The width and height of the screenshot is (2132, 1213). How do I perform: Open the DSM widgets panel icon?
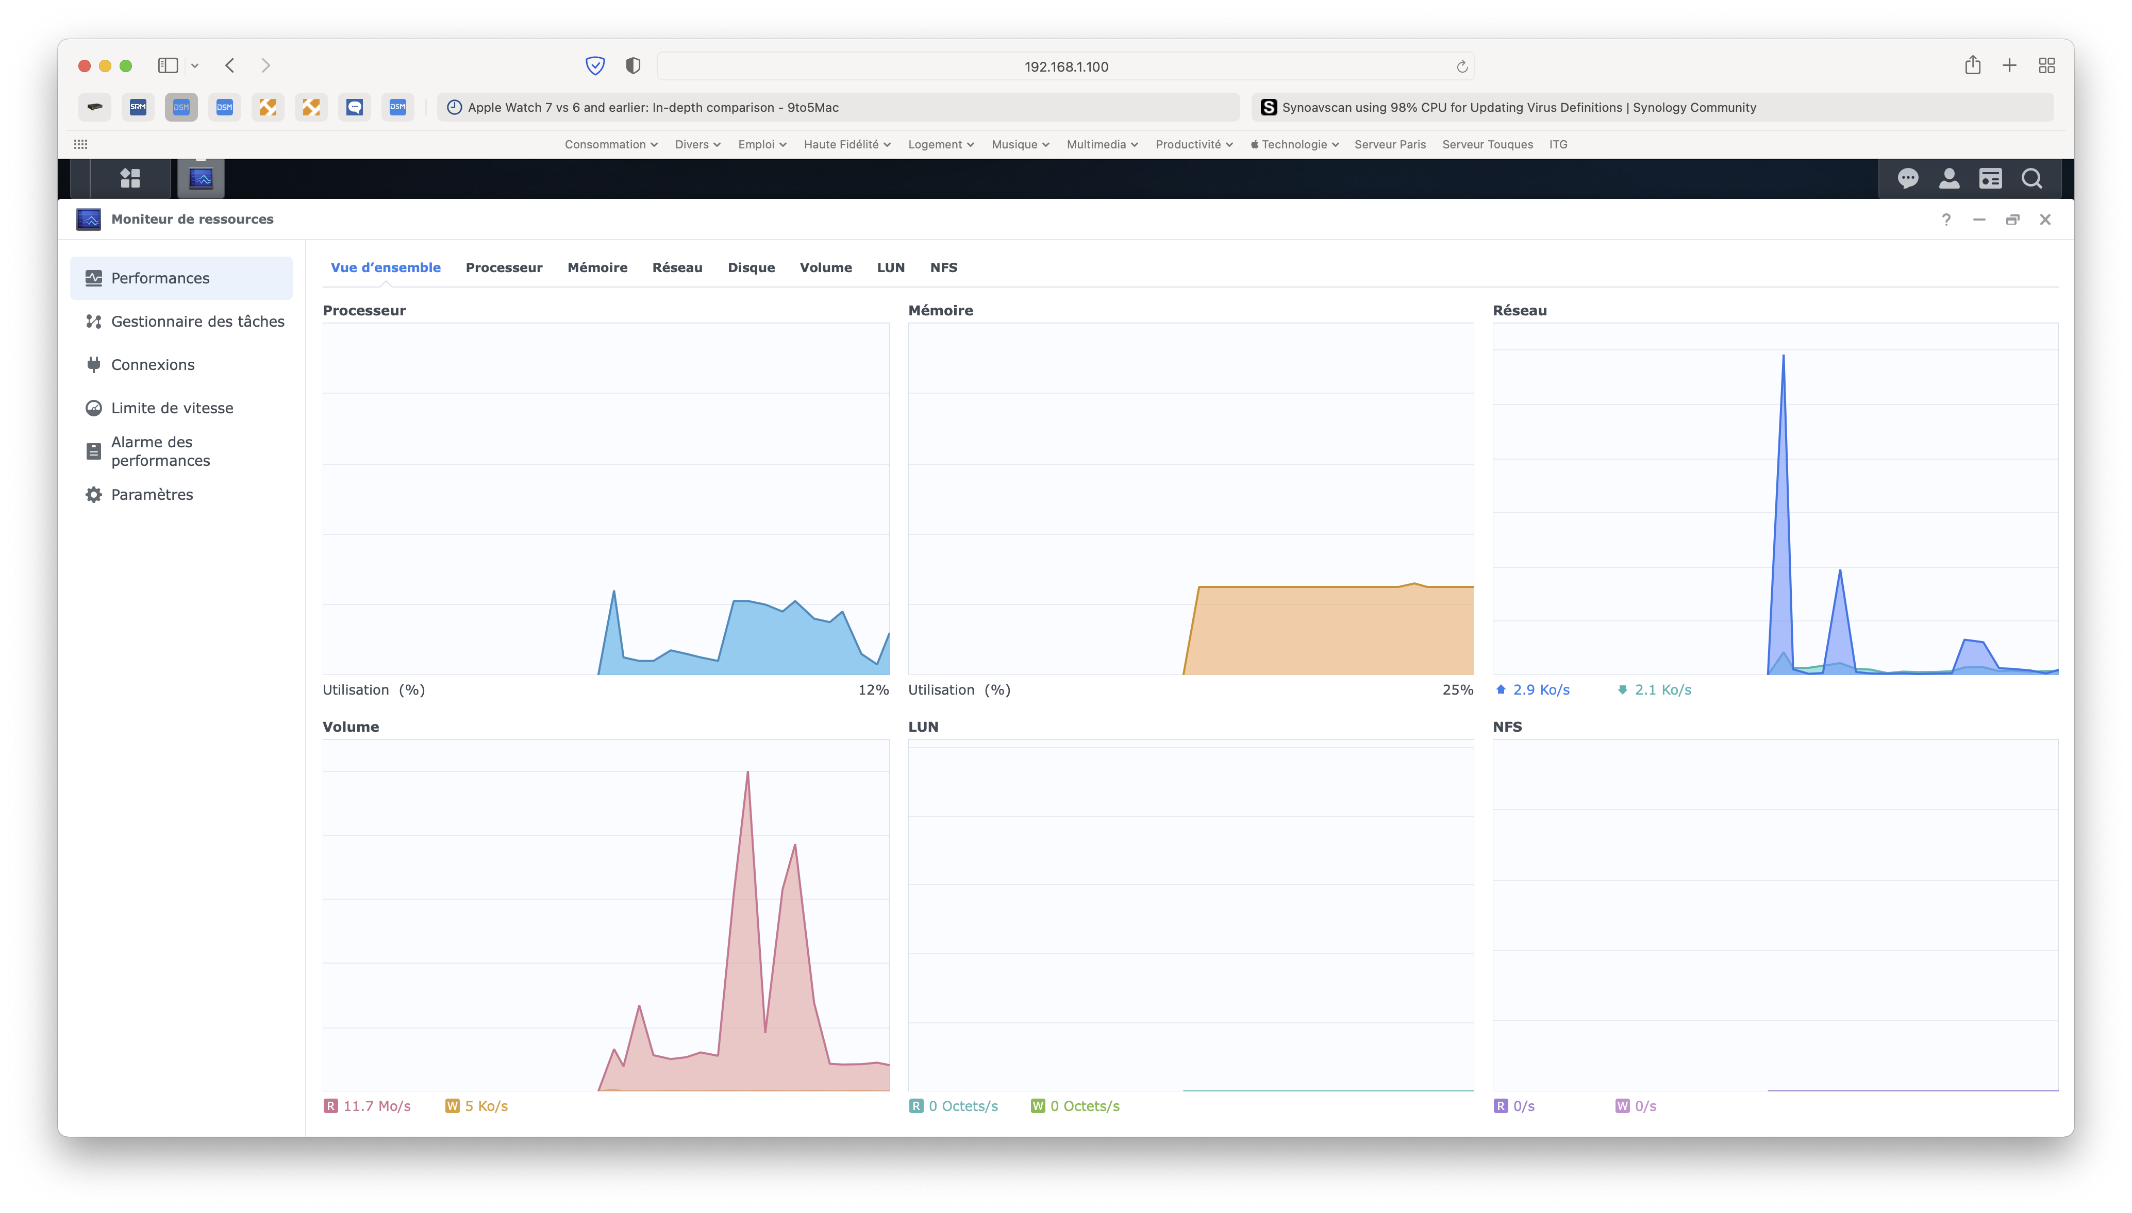pyautogui.click(x=1990, y=178)
